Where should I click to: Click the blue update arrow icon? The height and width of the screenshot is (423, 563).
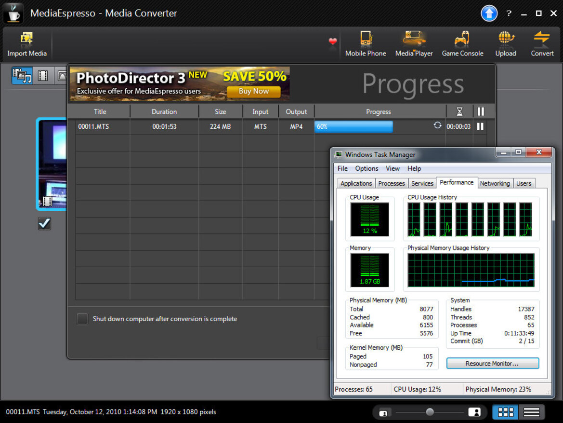[489, 14]
